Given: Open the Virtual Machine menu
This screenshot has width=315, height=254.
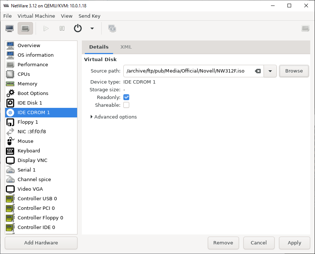Looking at the screenshot, I should click(36, 16).
